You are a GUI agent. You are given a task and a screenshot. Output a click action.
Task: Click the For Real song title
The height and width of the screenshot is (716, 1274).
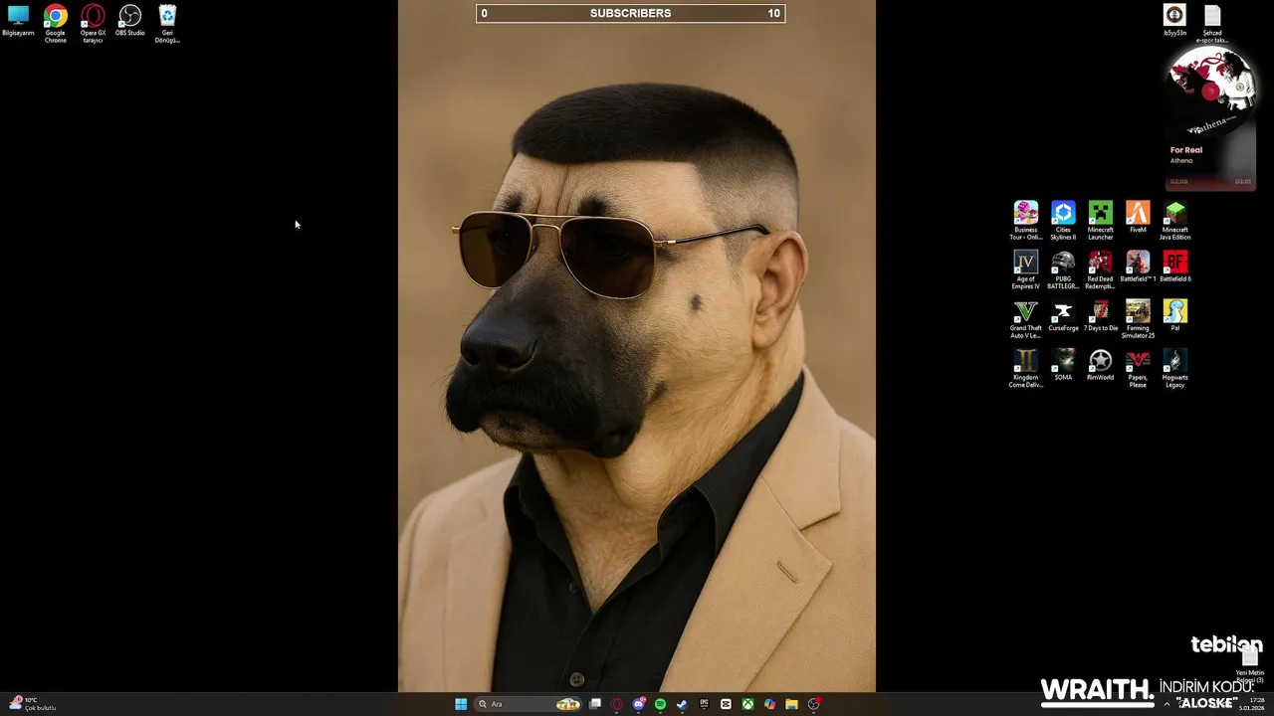1186,150
